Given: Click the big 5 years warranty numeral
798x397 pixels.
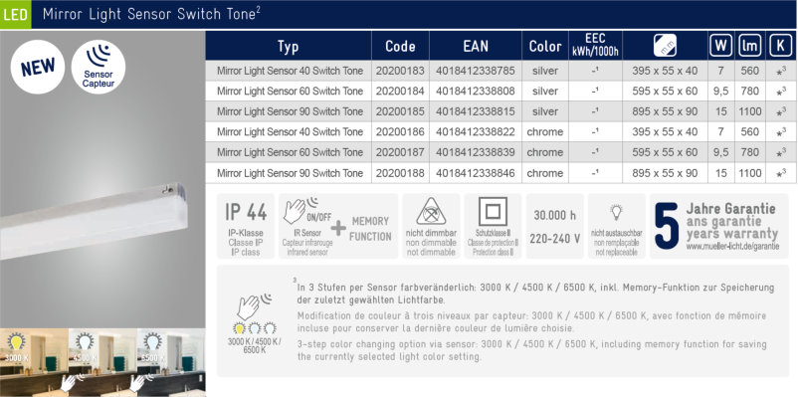Looking at the screenshot, I should (667, 226).
